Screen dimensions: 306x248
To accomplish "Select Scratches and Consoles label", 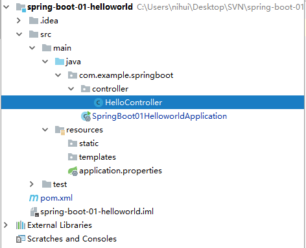I will (x=72, y=239).
